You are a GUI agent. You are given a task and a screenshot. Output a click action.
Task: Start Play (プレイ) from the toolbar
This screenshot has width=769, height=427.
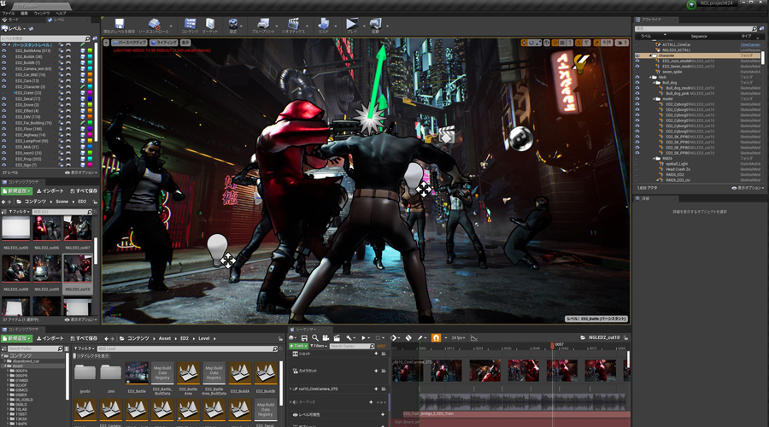pyautogui.click(x=352, y=26)
